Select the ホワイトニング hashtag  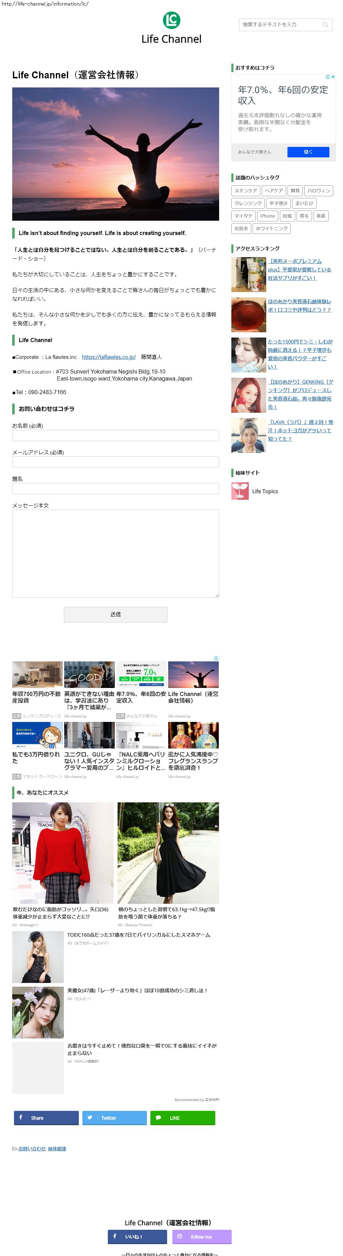click(x=271, y=228)
